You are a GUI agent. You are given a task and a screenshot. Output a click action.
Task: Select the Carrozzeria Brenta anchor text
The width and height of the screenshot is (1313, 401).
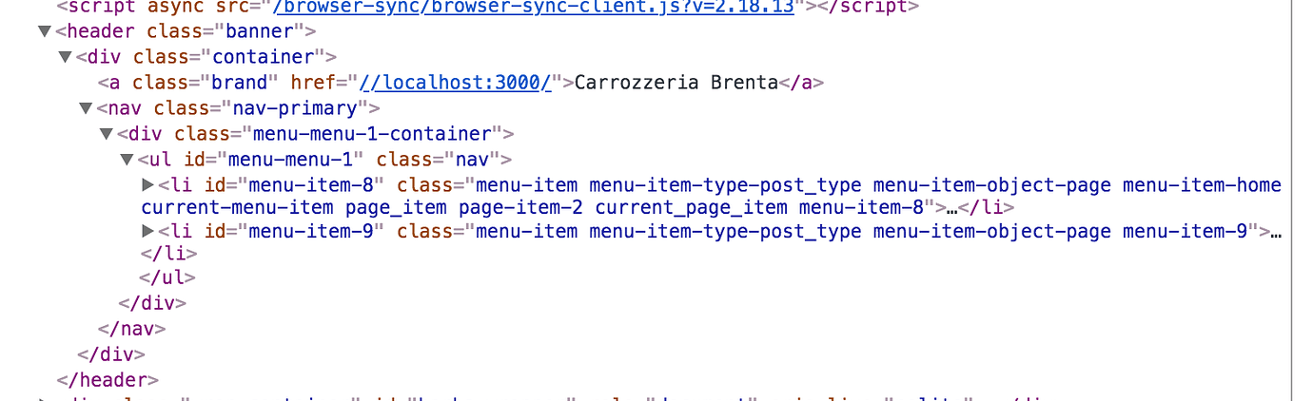[676, 83]
